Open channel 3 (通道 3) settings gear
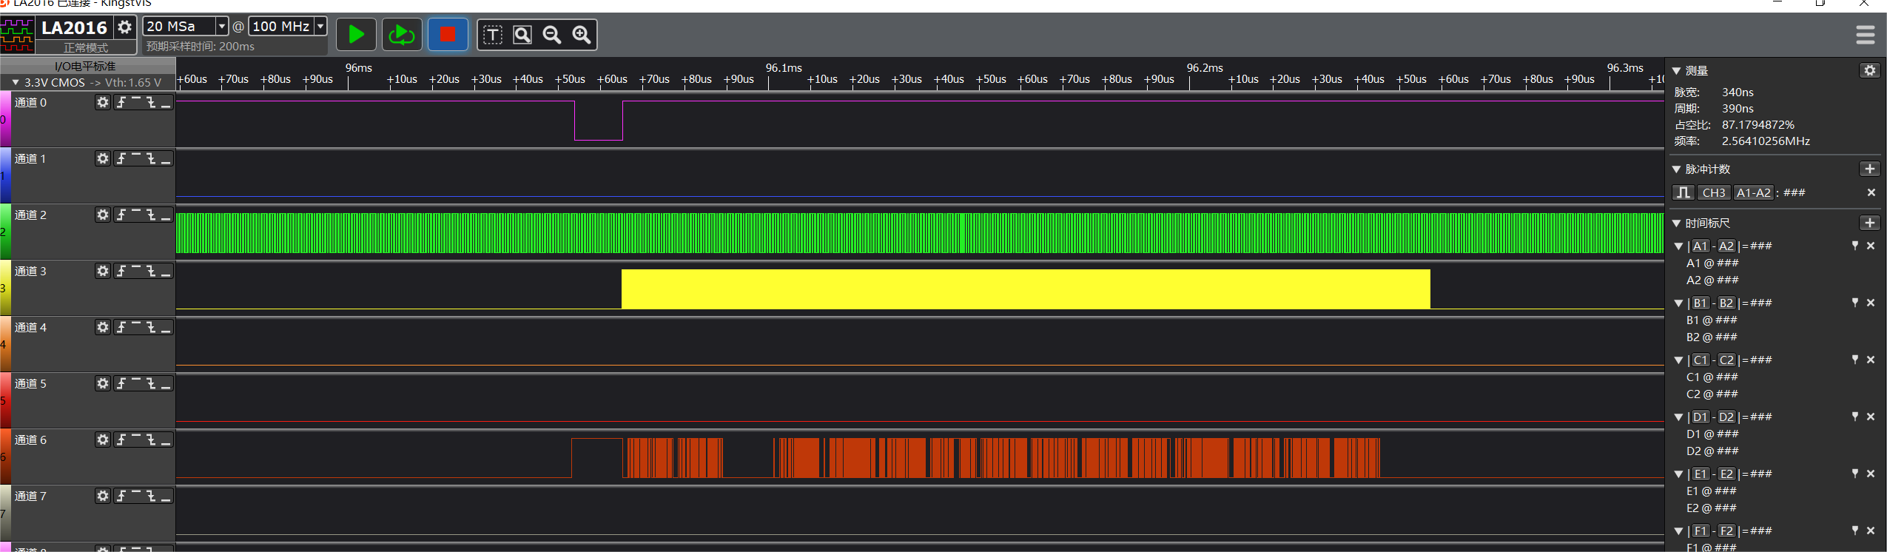 (x=103, y=271)
